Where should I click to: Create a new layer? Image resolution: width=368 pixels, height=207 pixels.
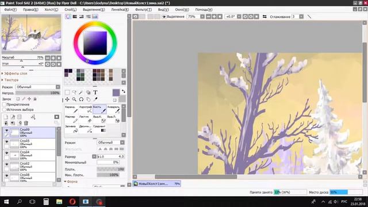point(6,117)
